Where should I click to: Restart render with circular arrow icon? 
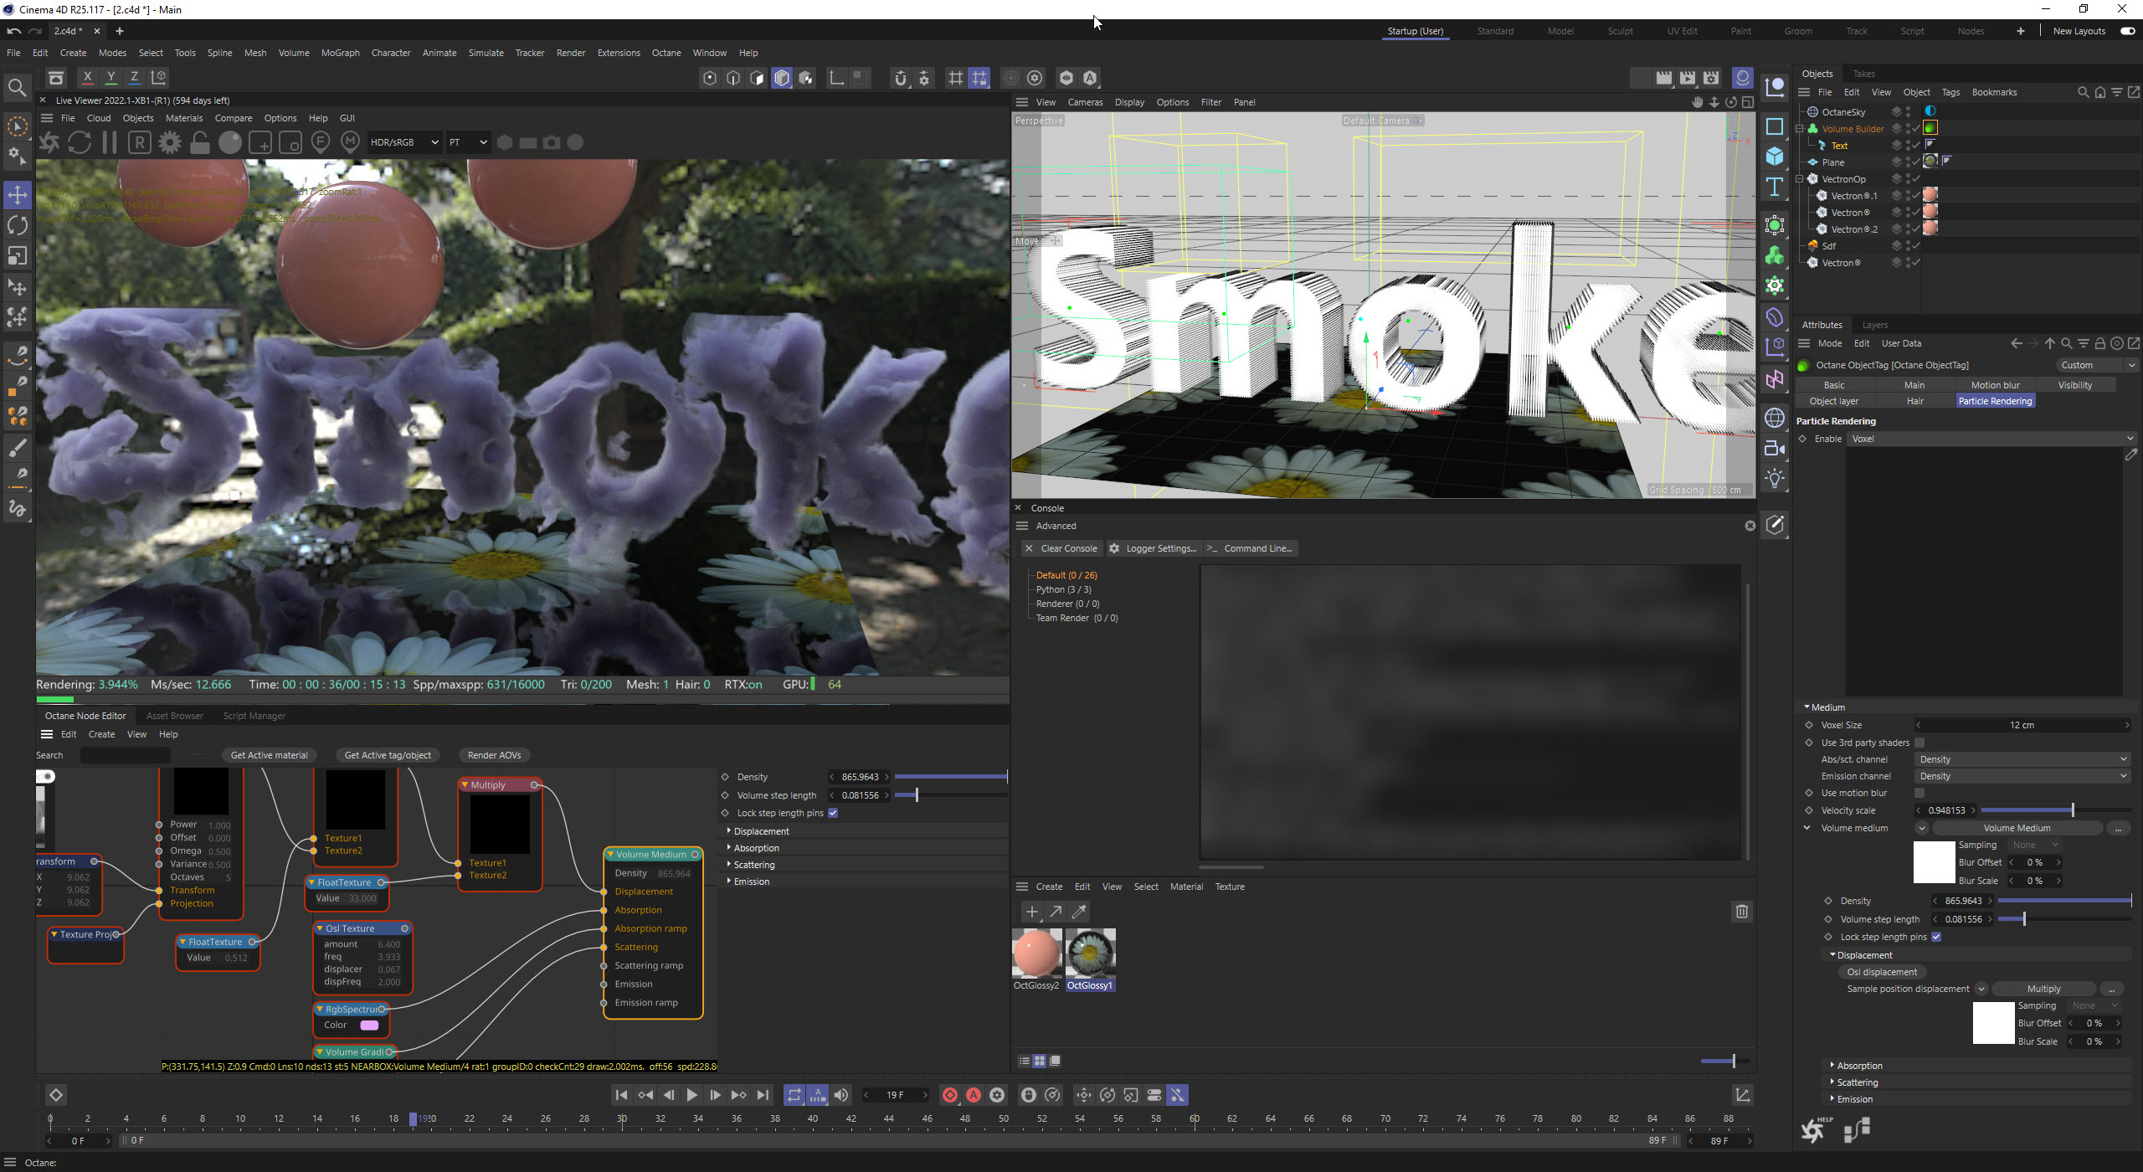(80, 142)
